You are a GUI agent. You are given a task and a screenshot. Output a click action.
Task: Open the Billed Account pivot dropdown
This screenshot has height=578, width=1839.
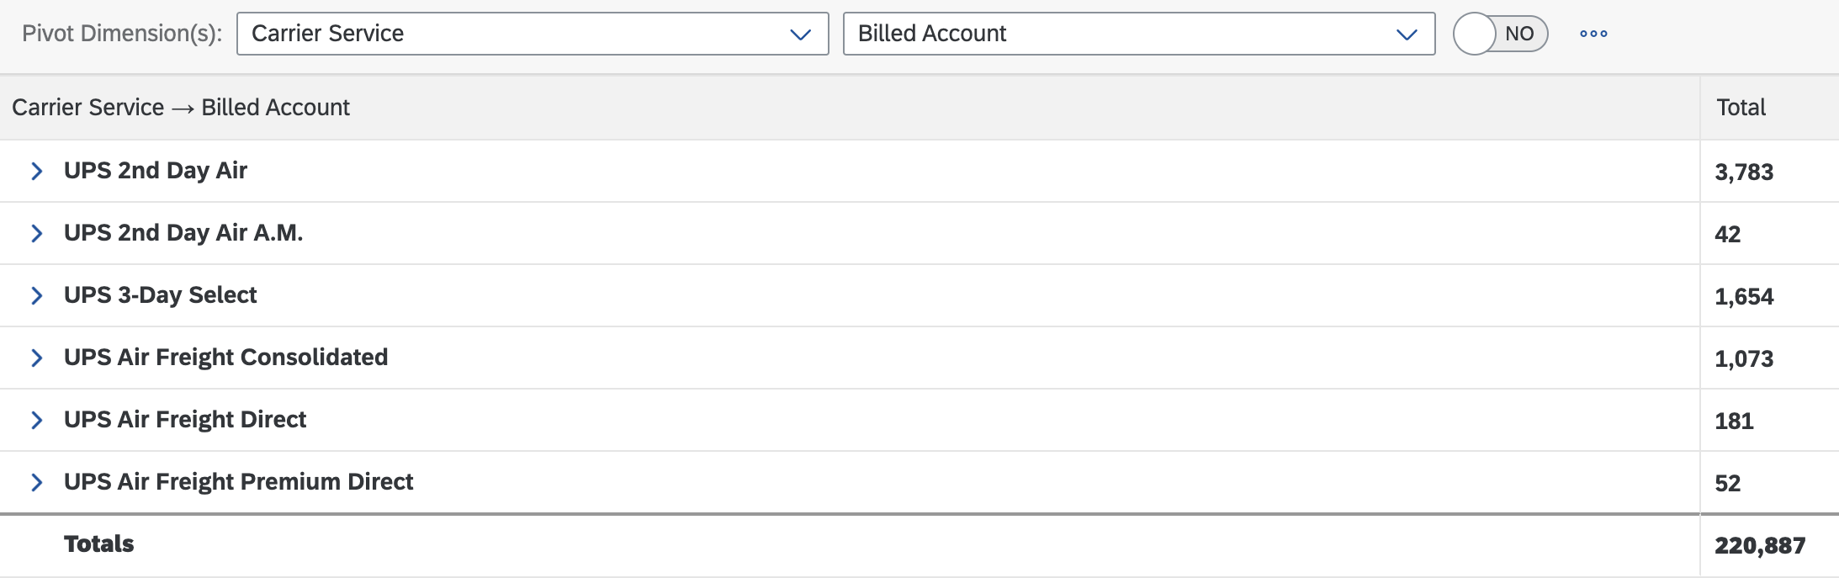1139,34
